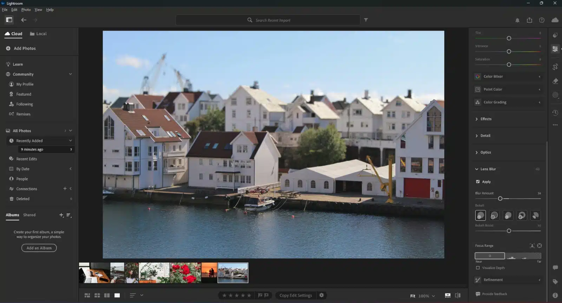
Task: Click the Share export icon
Action: pyautogui.click(x=529, y=20)
